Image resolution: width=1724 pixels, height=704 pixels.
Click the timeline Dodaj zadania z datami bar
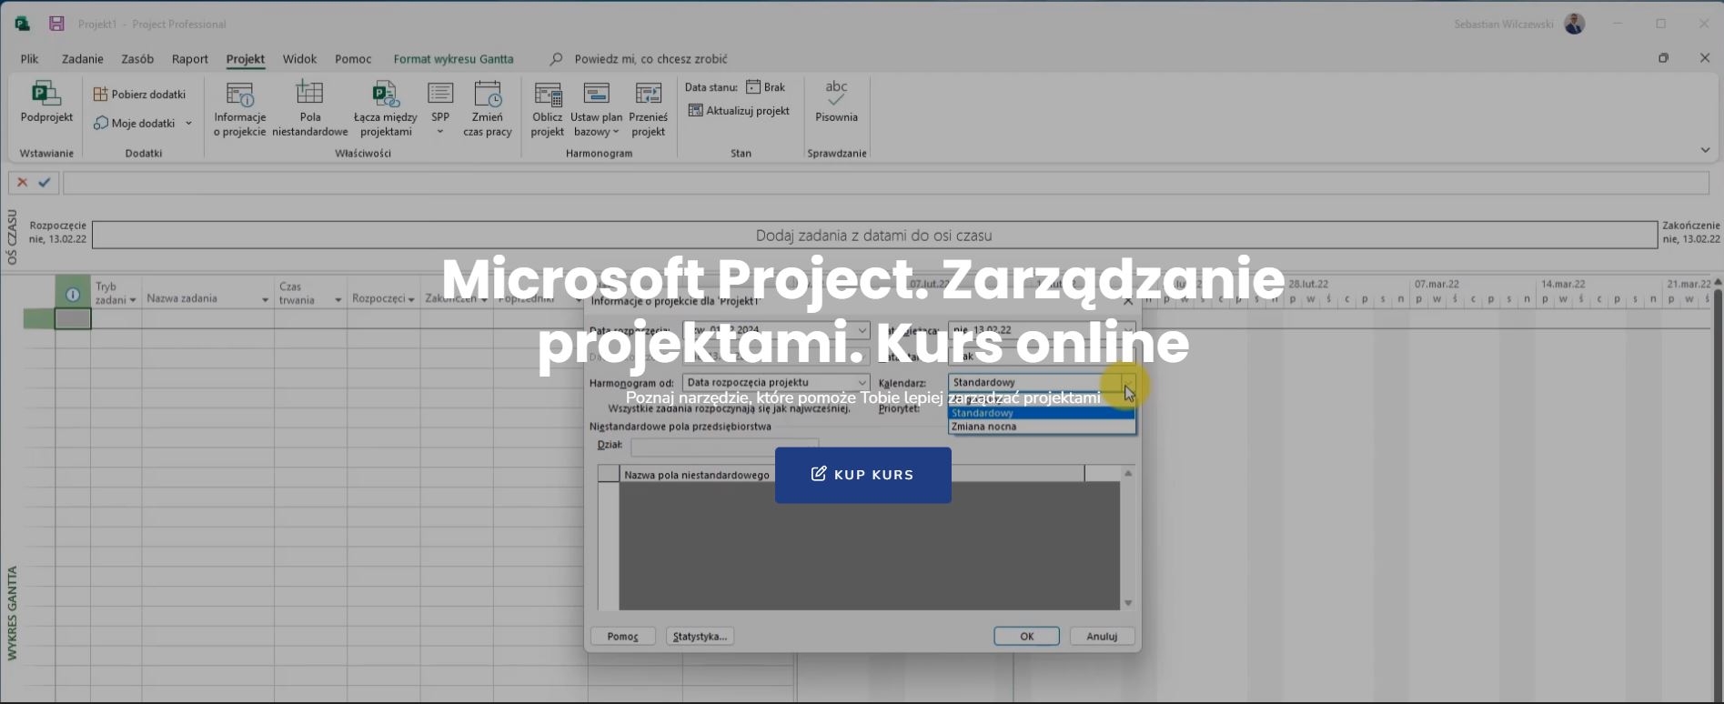point(874,236)
